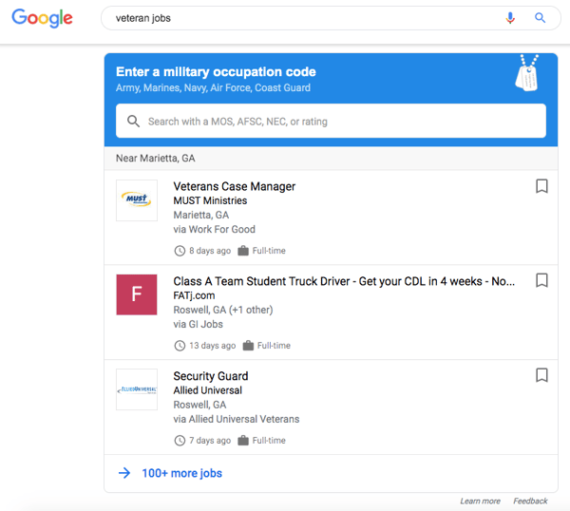Start voice search with the microphone icon
This screenshot has height=511, width=570.
pos(510,17)
